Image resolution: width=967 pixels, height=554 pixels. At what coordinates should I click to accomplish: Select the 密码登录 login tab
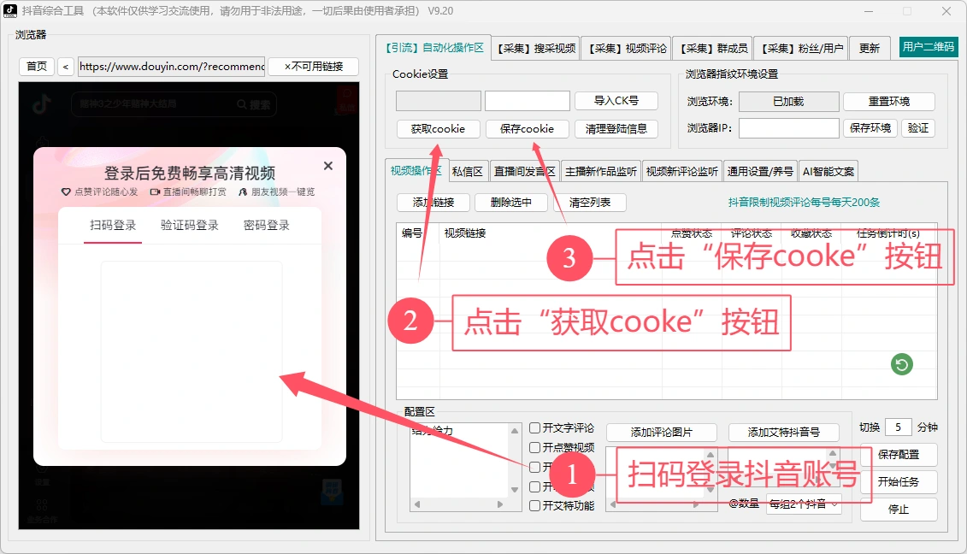[x=267, y=225]
